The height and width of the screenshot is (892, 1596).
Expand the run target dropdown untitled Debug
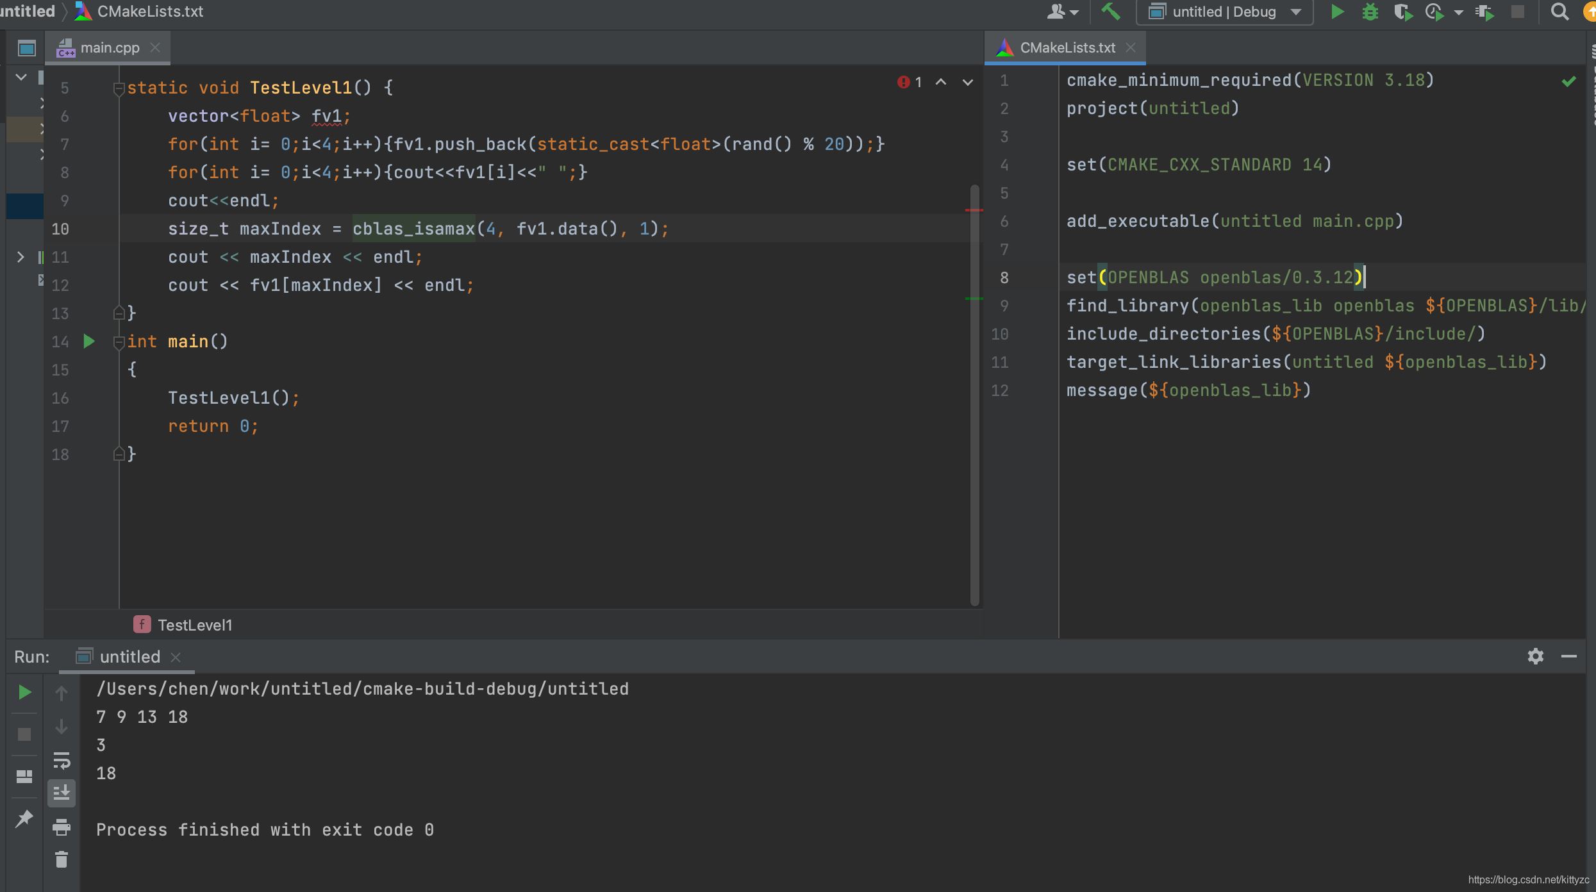tap(1299, 10)
